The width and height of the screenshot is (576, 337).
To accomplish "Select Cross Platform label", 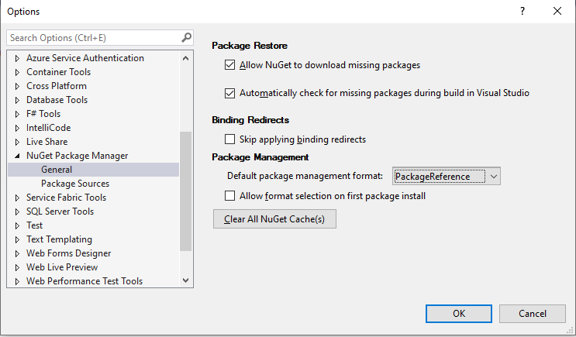I will coord(57,86).
